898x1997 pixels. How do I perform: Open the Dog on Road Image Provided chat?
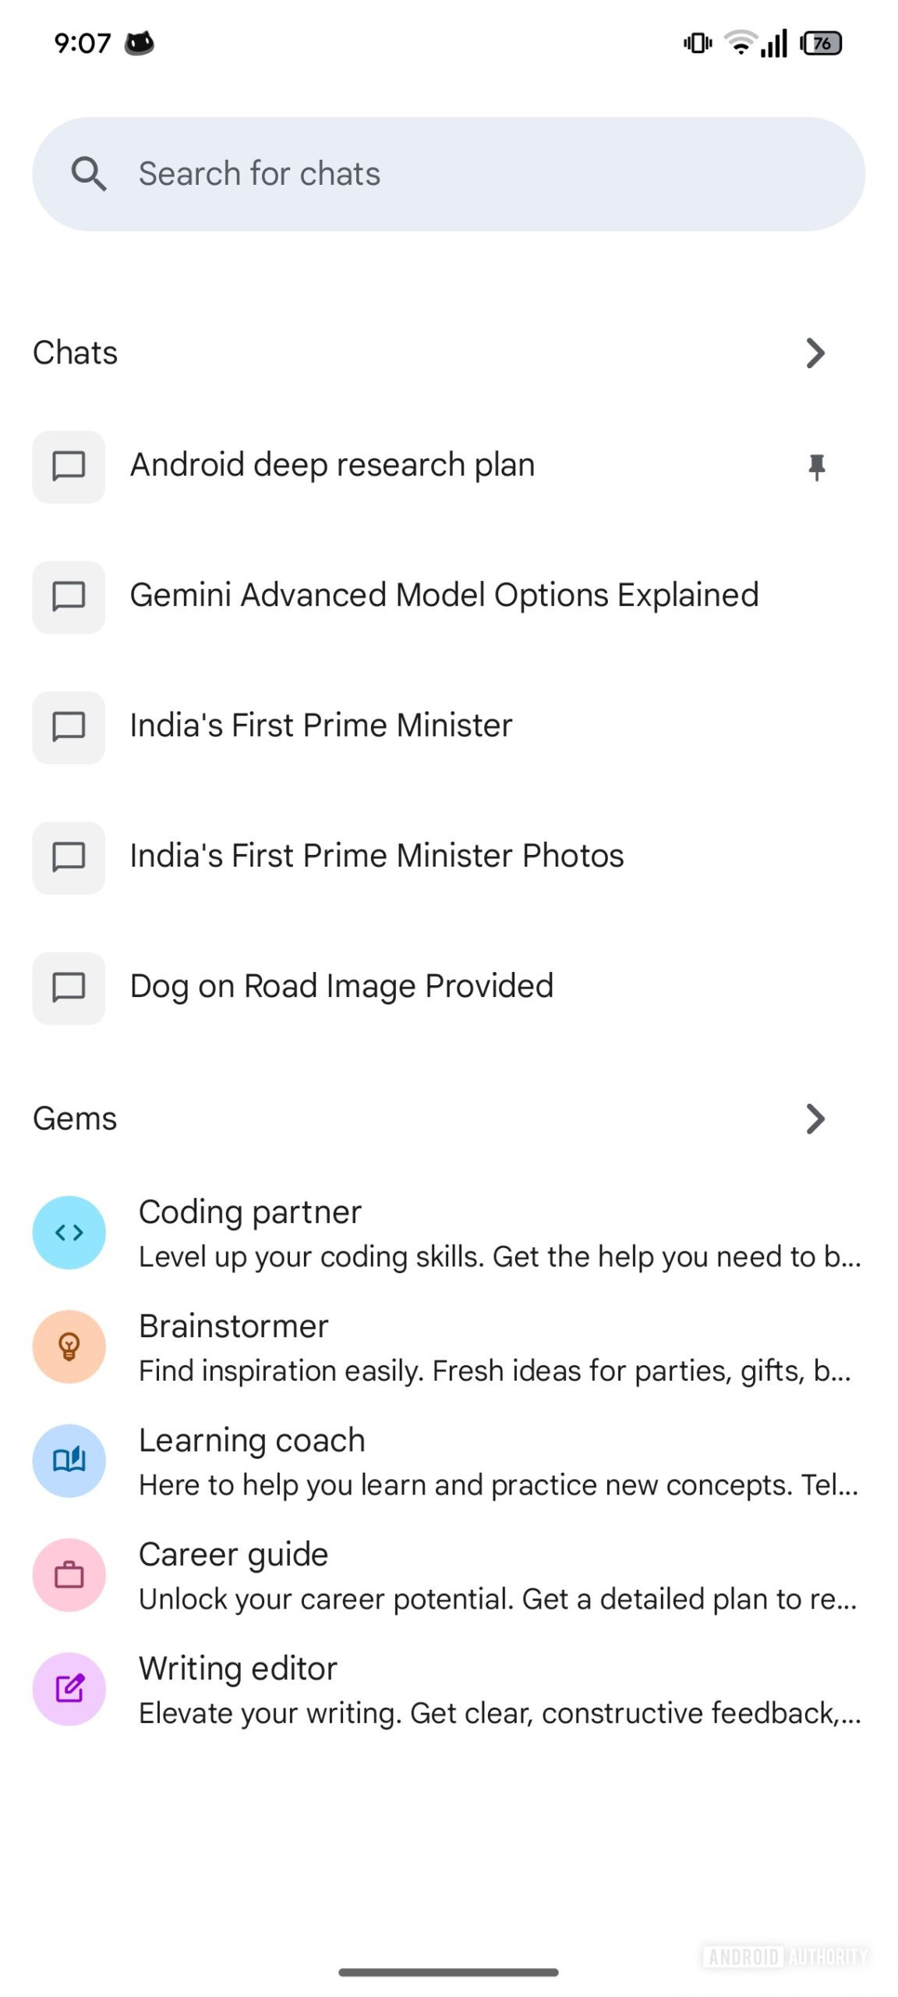pyautogui.click(x=341, y=987)
